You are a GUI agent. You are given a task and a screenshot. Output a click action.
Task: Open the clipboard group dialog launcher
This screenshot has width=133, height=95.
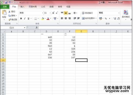pyautogui.click(x=17, y=24)
